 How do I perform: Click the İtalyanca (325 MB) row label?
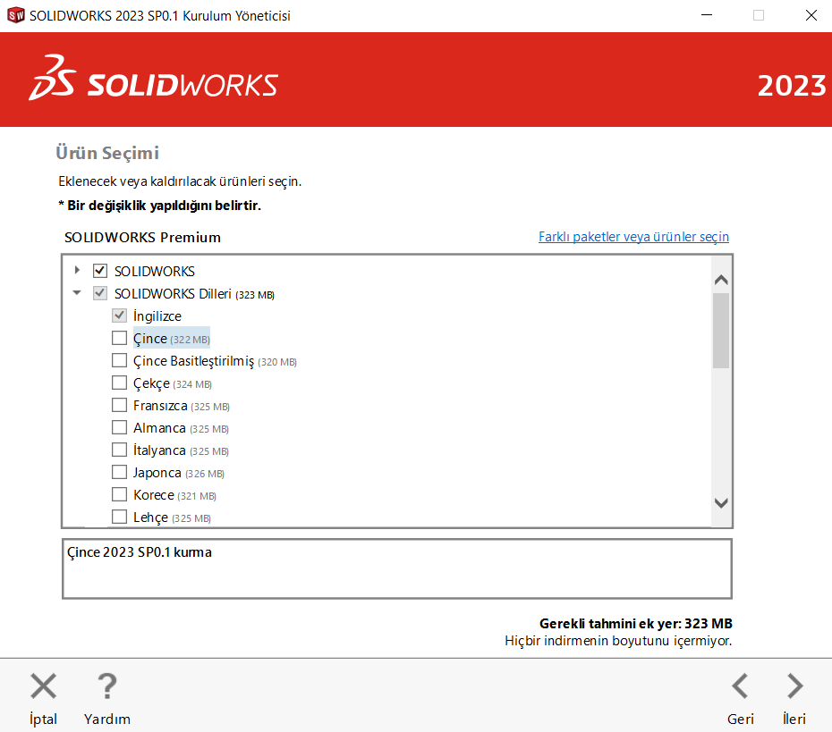click(x=181, y=450)
